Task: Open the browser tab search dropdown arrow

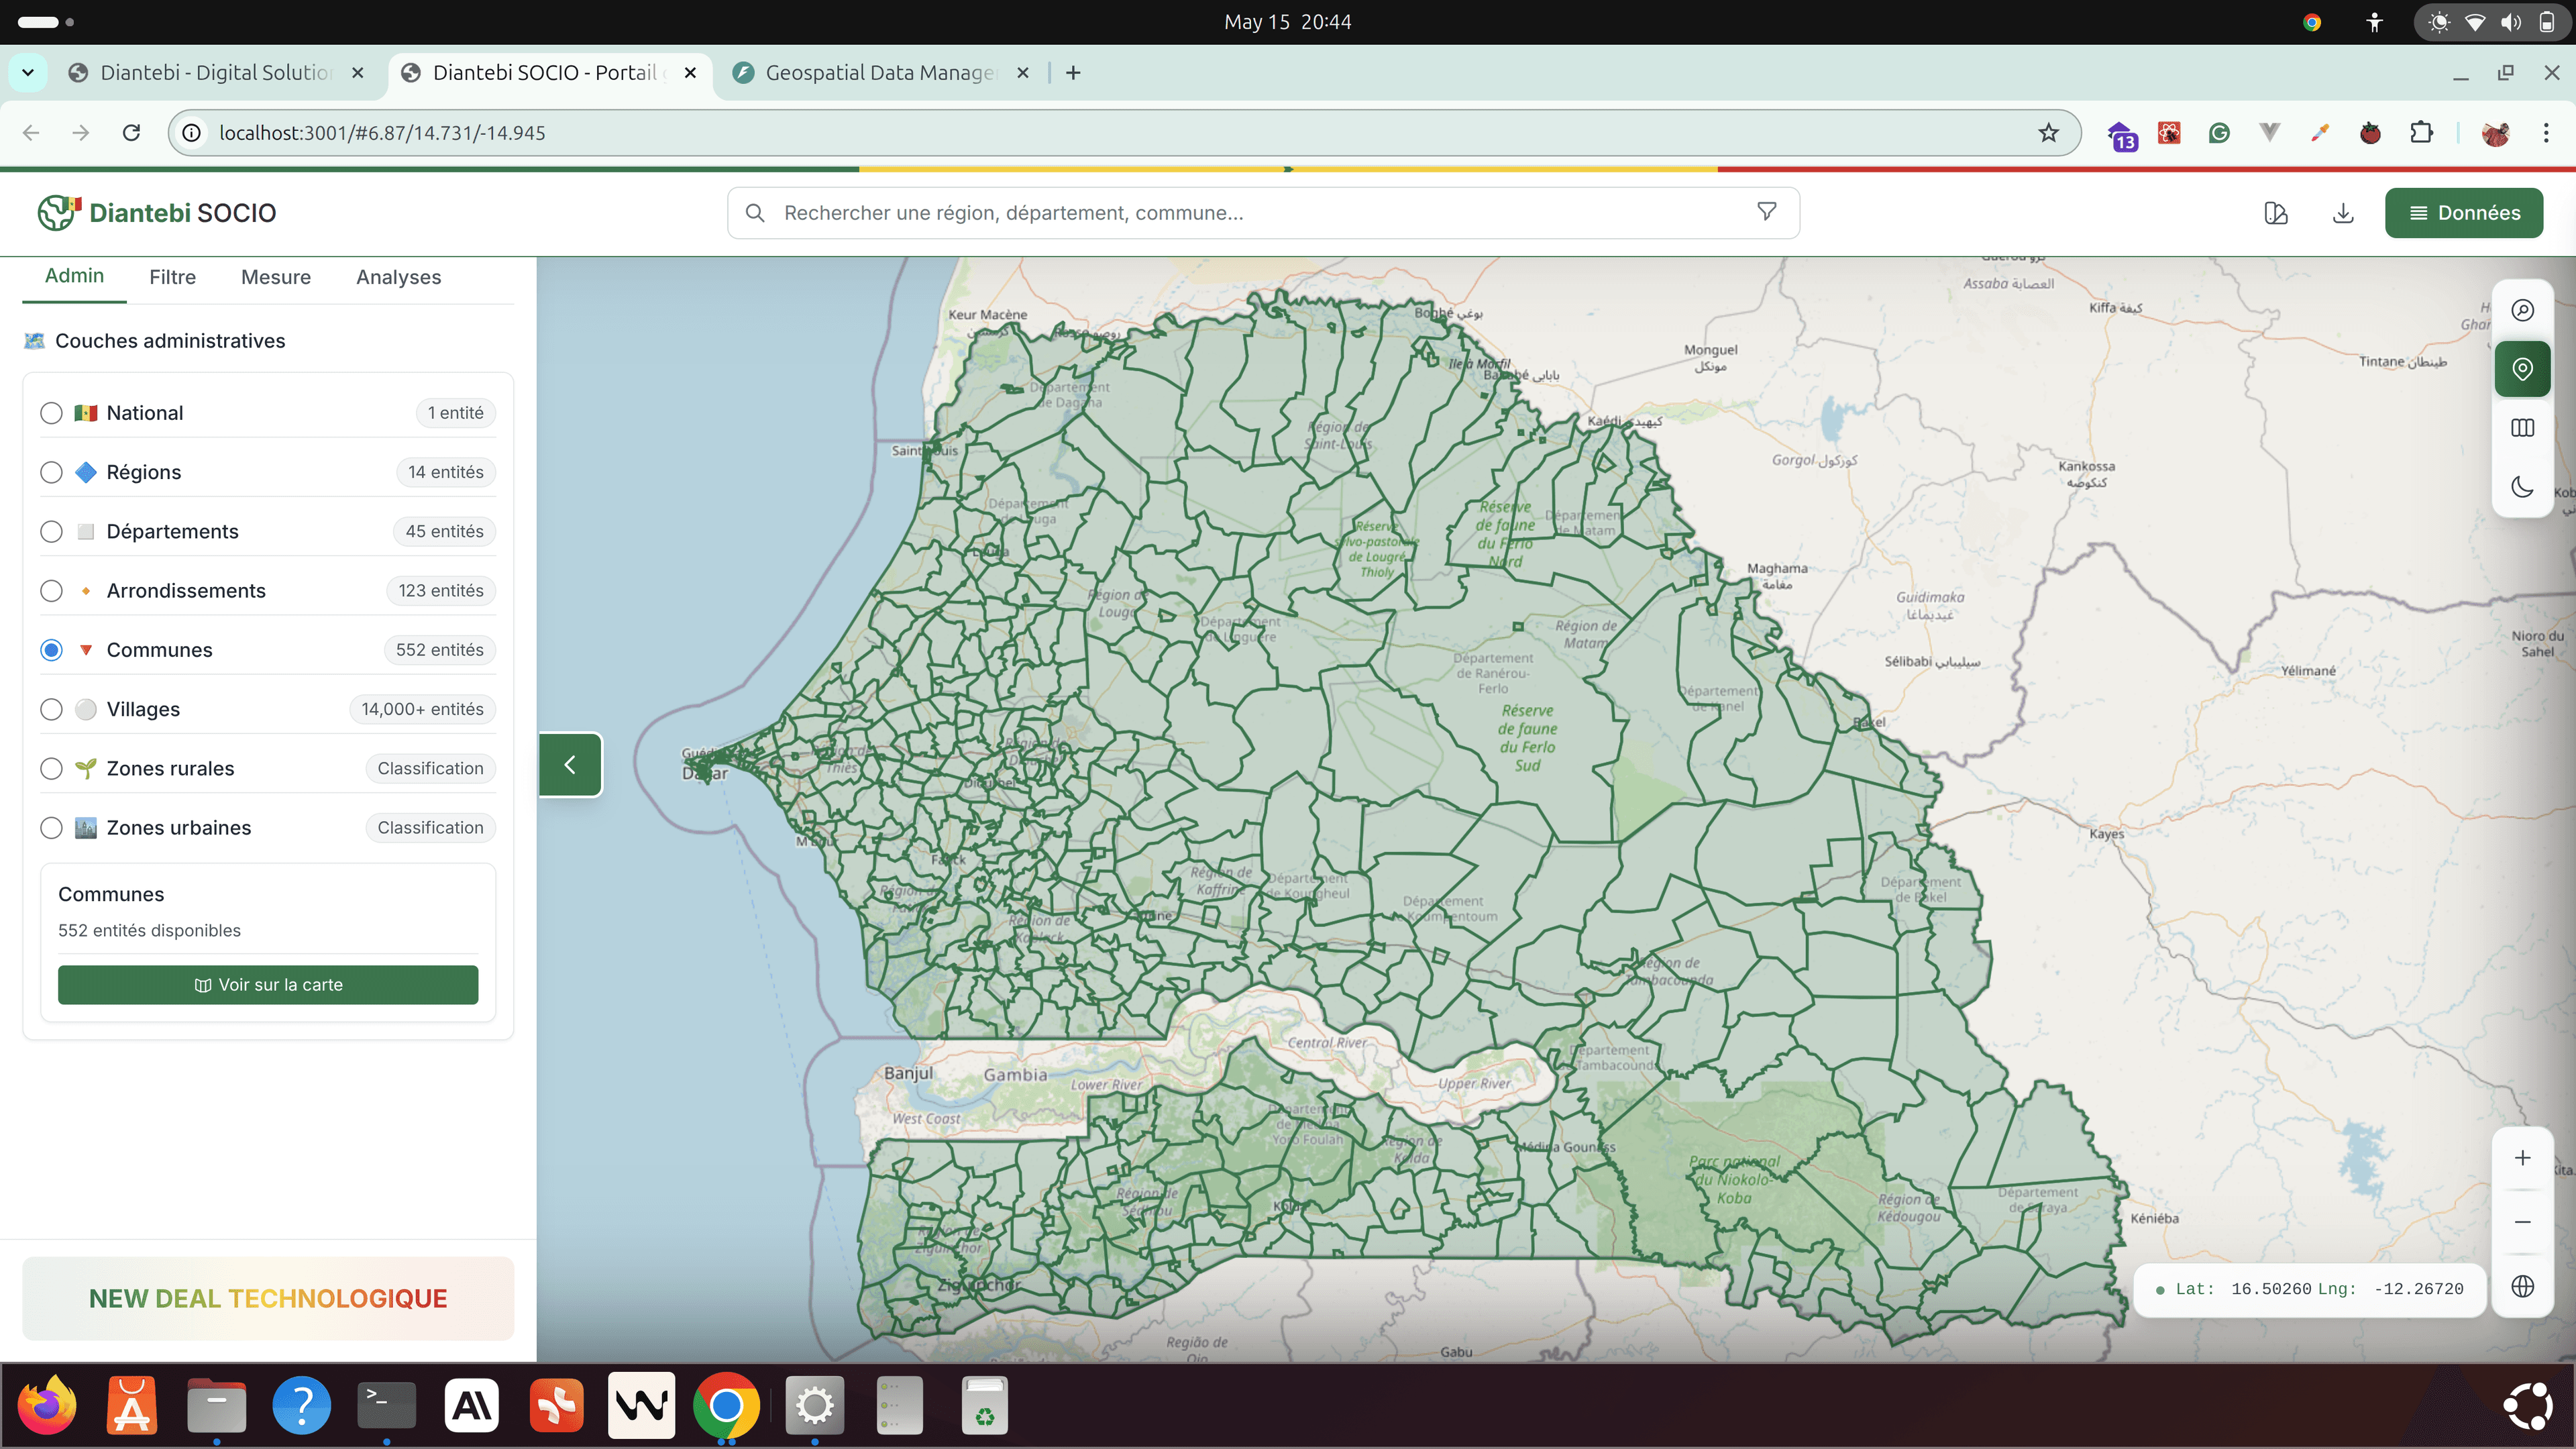Action: point(28,73)
